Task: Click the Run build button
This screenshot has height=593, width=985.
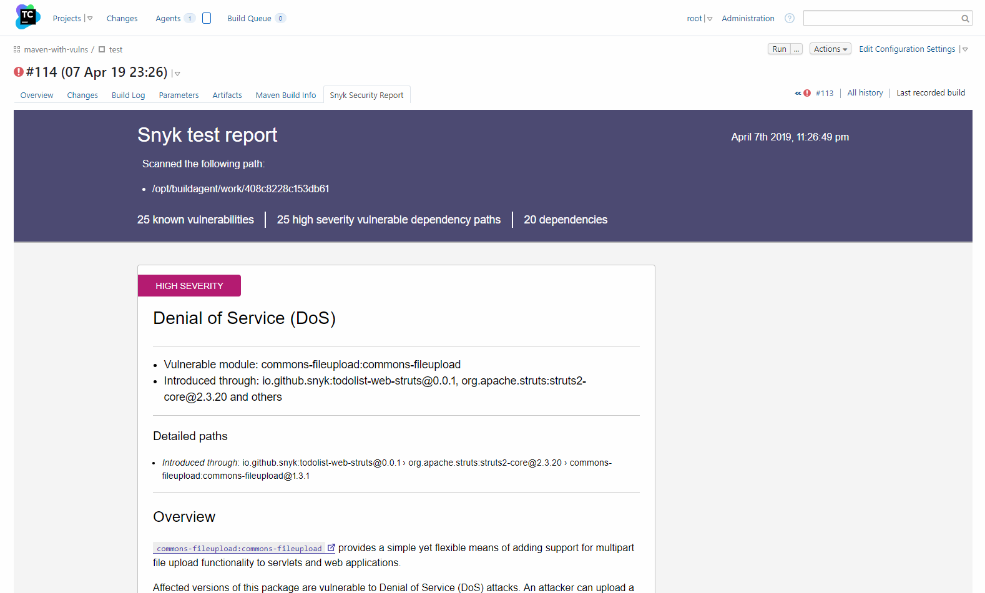Action: point(779,49)
